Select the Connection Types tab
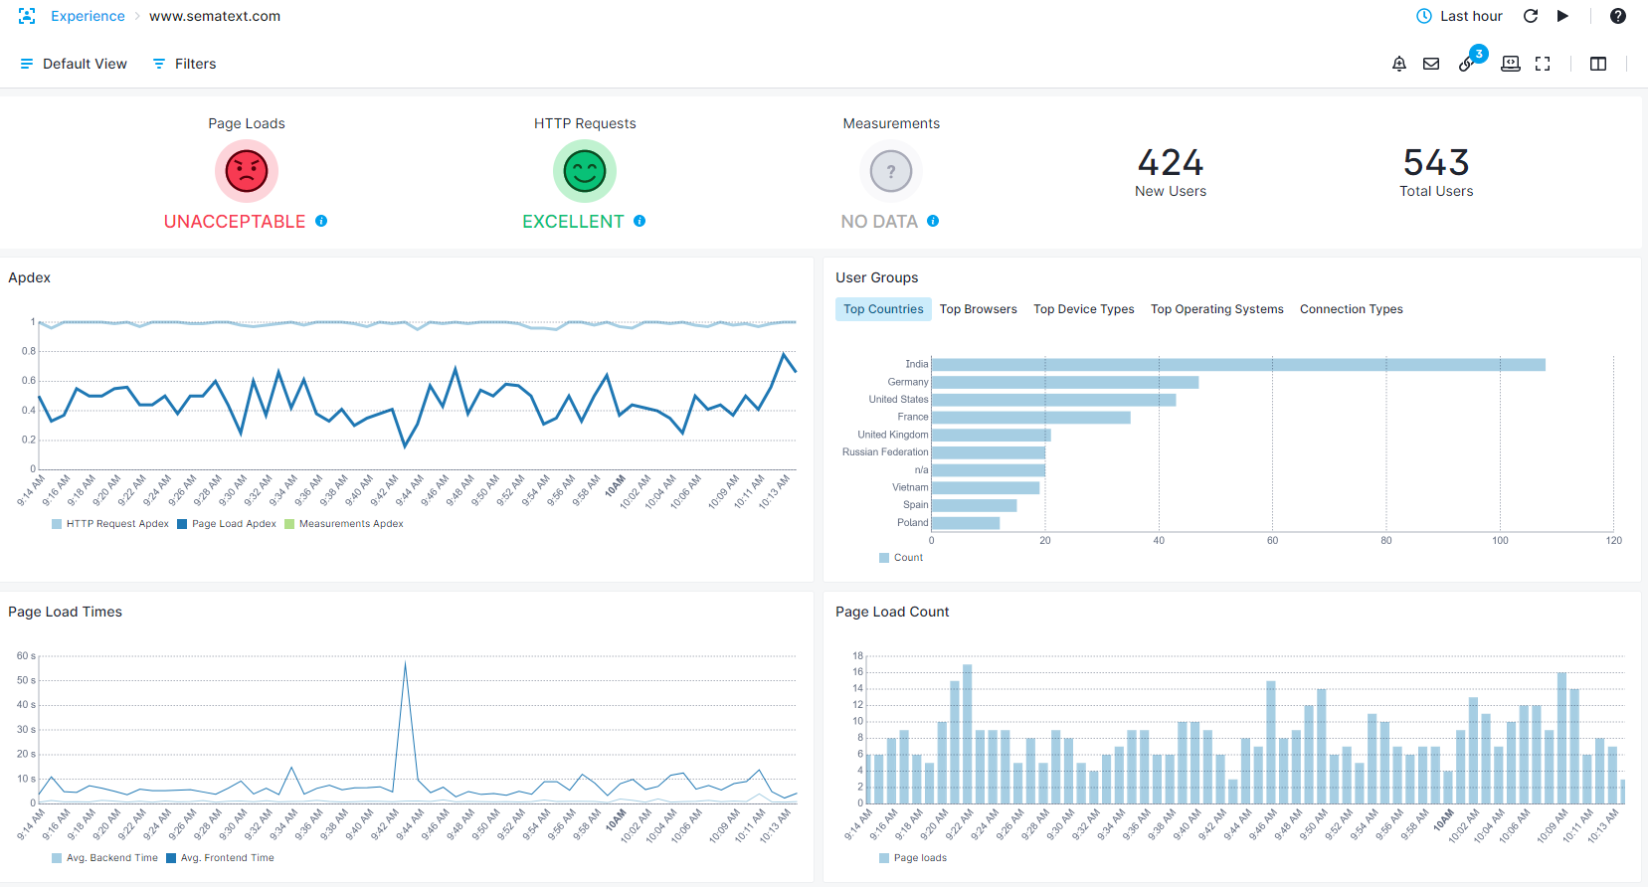Viewport: 1648px width, 887px height. click(1352, 309)
